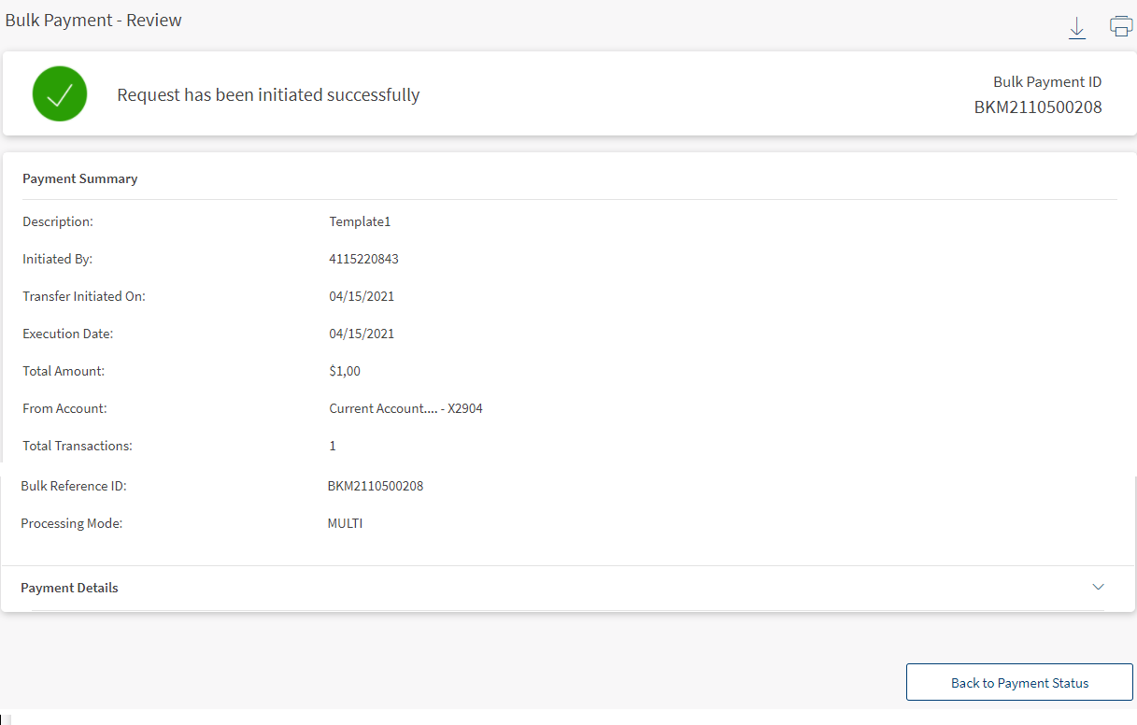Expand the Payment Details chevron arrow

[1098, 587]
